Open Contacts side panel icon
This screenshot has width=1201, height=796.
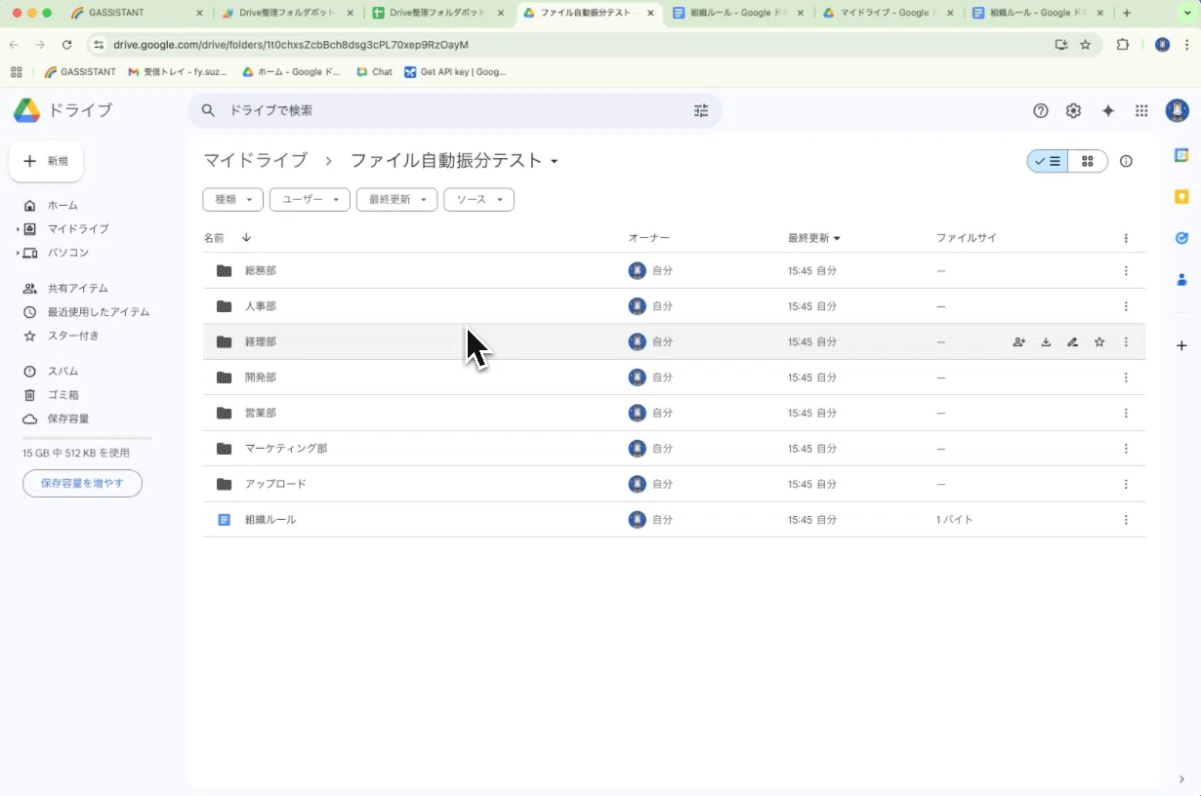1181,280
